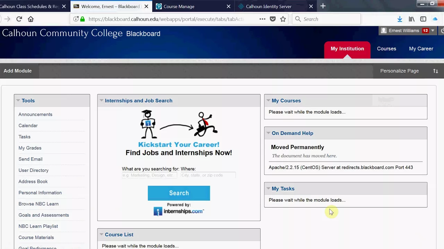Click the Add Module button
The width and height of the screenshot is (444, 249).
(18, 71)
